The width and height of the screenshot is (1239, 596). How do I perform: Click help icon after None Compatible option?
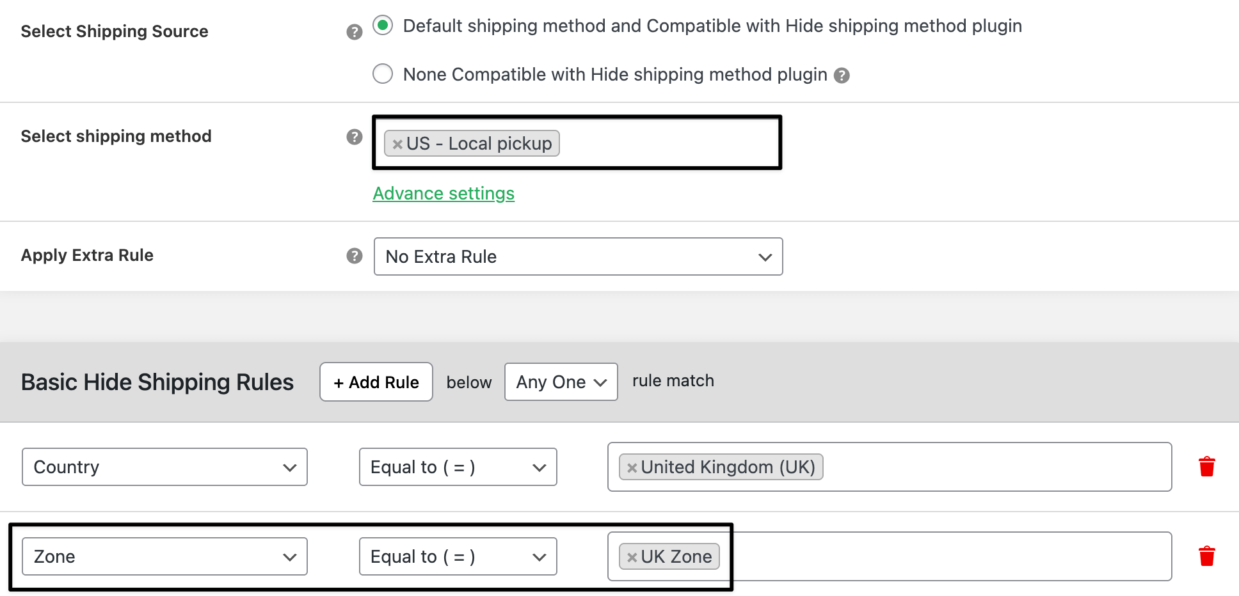(x=842, y=75)
